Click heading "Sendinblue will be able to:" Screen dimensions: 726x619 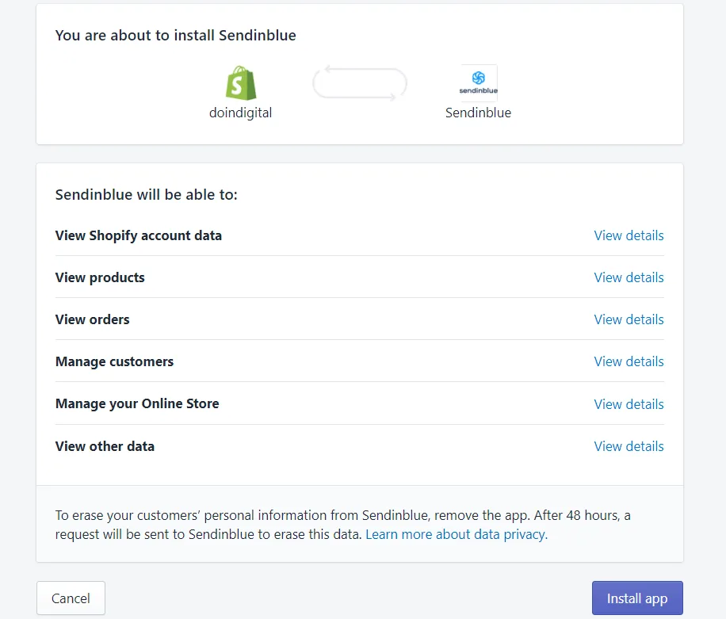(x=147, y=194)
